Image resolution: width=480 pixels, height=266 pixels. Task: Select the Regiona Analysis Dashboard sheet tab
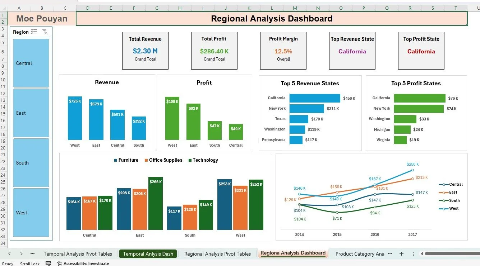(x=293, y=253)
